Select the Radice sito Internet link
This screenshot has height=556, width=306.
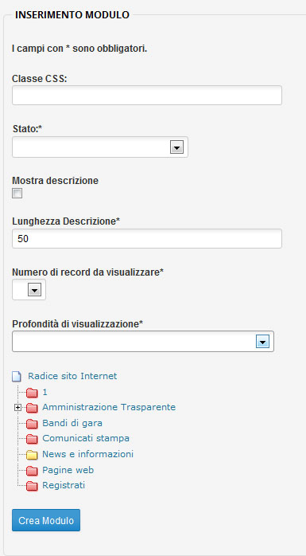pos(72,376)
